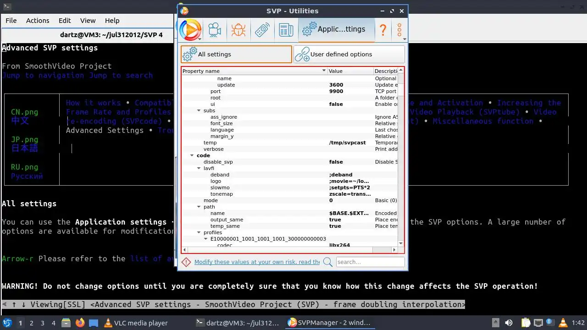This screenshot has height=330, width=587.
Task: Click the Description column header
Action: (386, 71)
